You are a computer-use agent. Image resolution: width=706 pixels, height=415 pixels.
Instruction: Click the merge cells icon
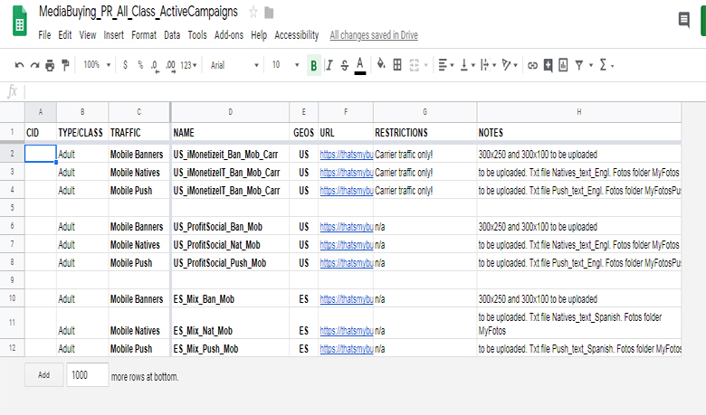click(x=415, y=65)
